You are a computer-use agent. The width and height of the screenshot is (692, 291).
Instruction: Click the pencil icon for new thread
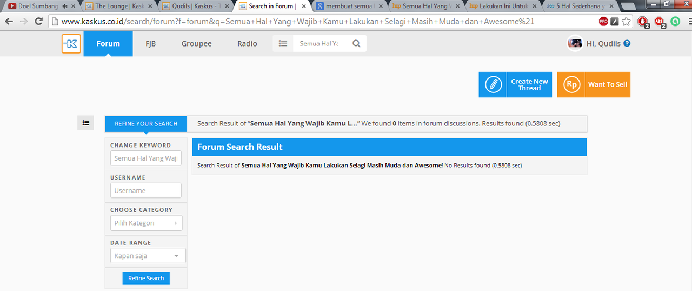point(493,85)
